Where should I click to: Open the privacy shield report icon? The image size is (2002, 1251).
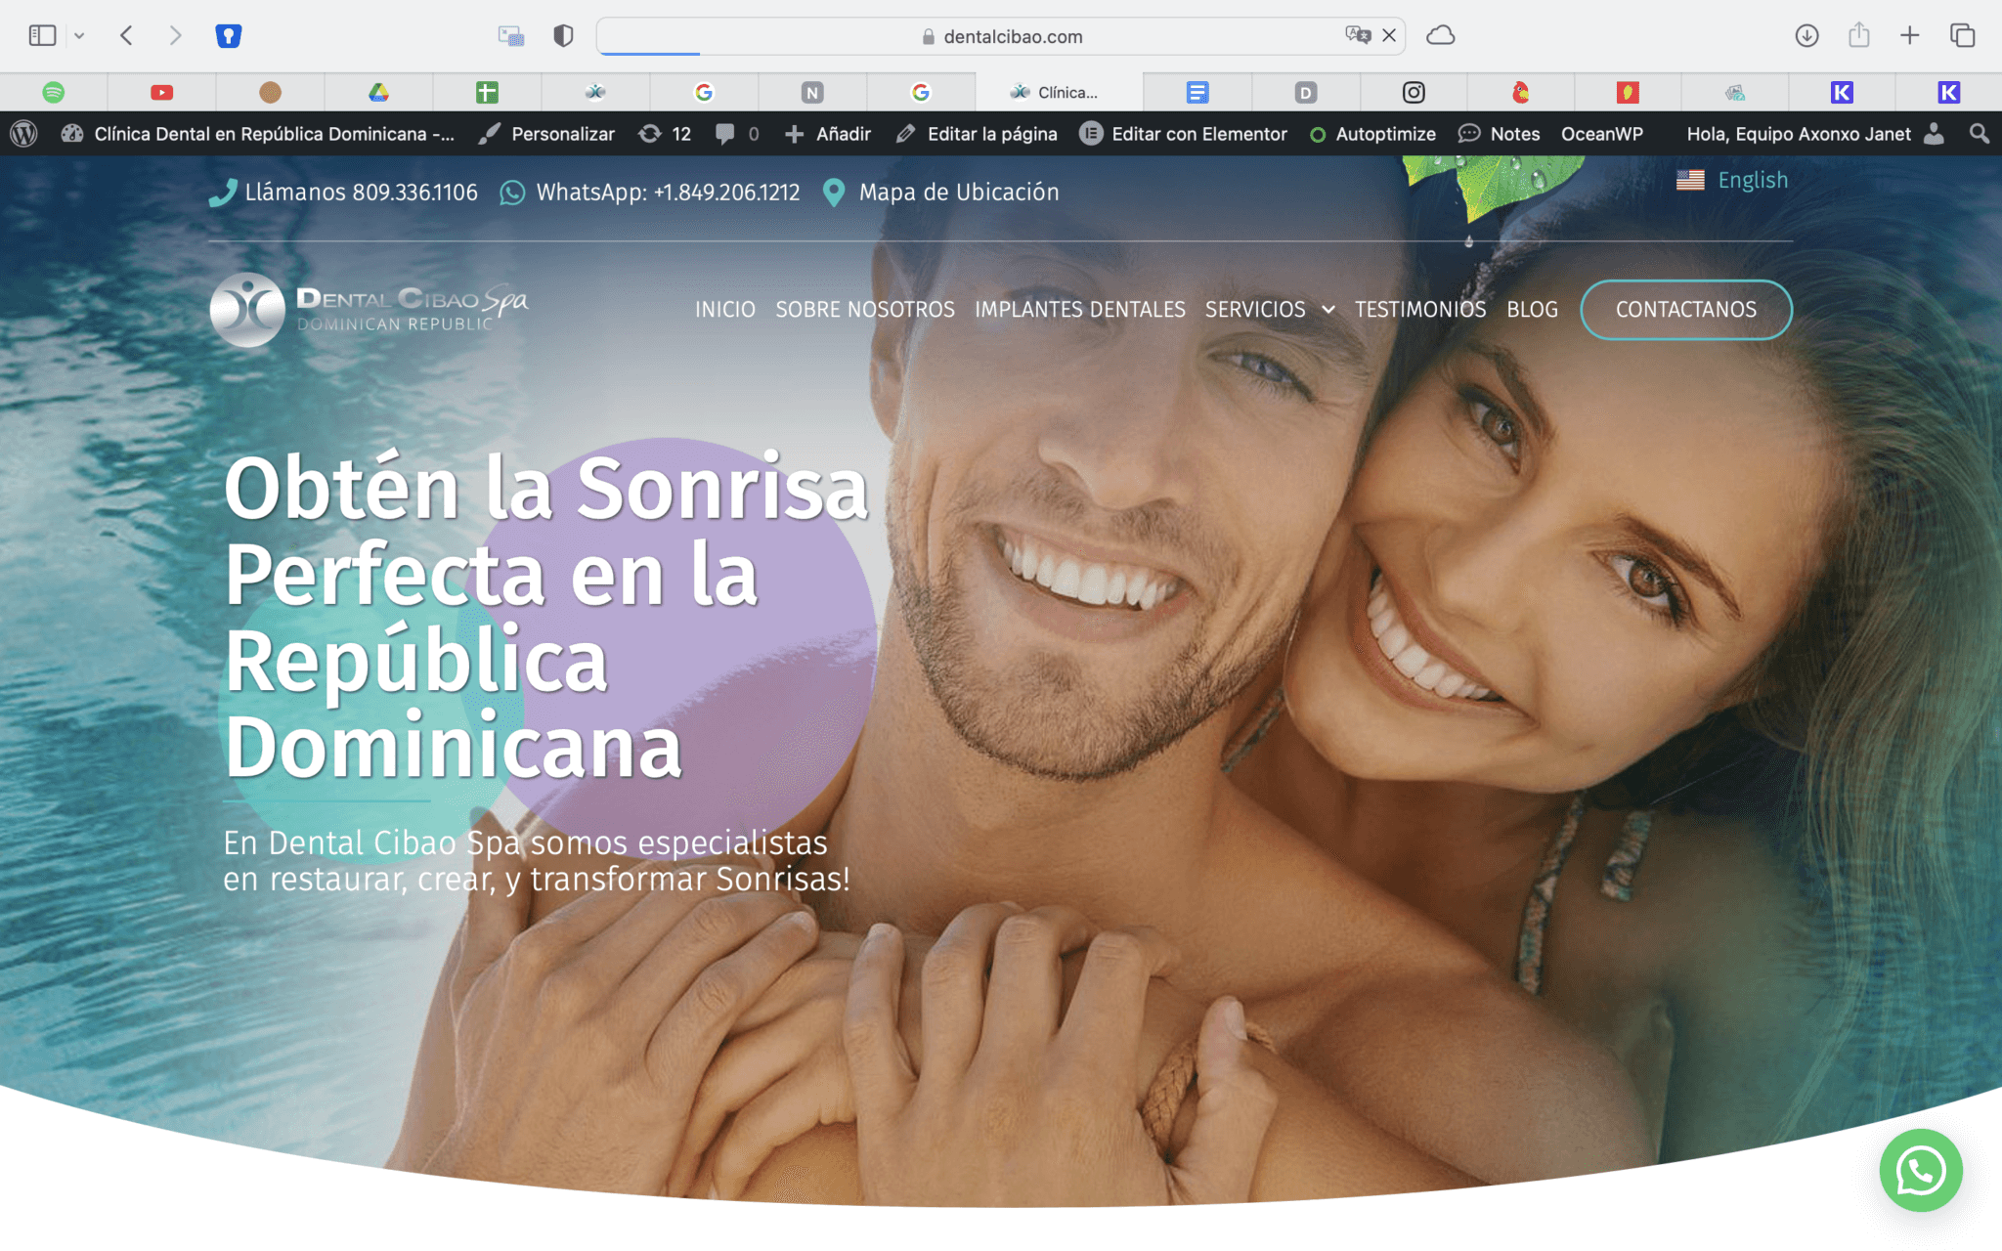pyautogui.click(x=563, y=36)
